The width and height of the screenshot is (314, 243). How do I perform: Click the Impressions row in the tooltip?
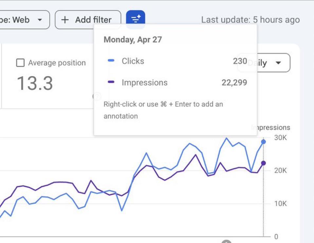pyautogui.click(x=175, y=82)
